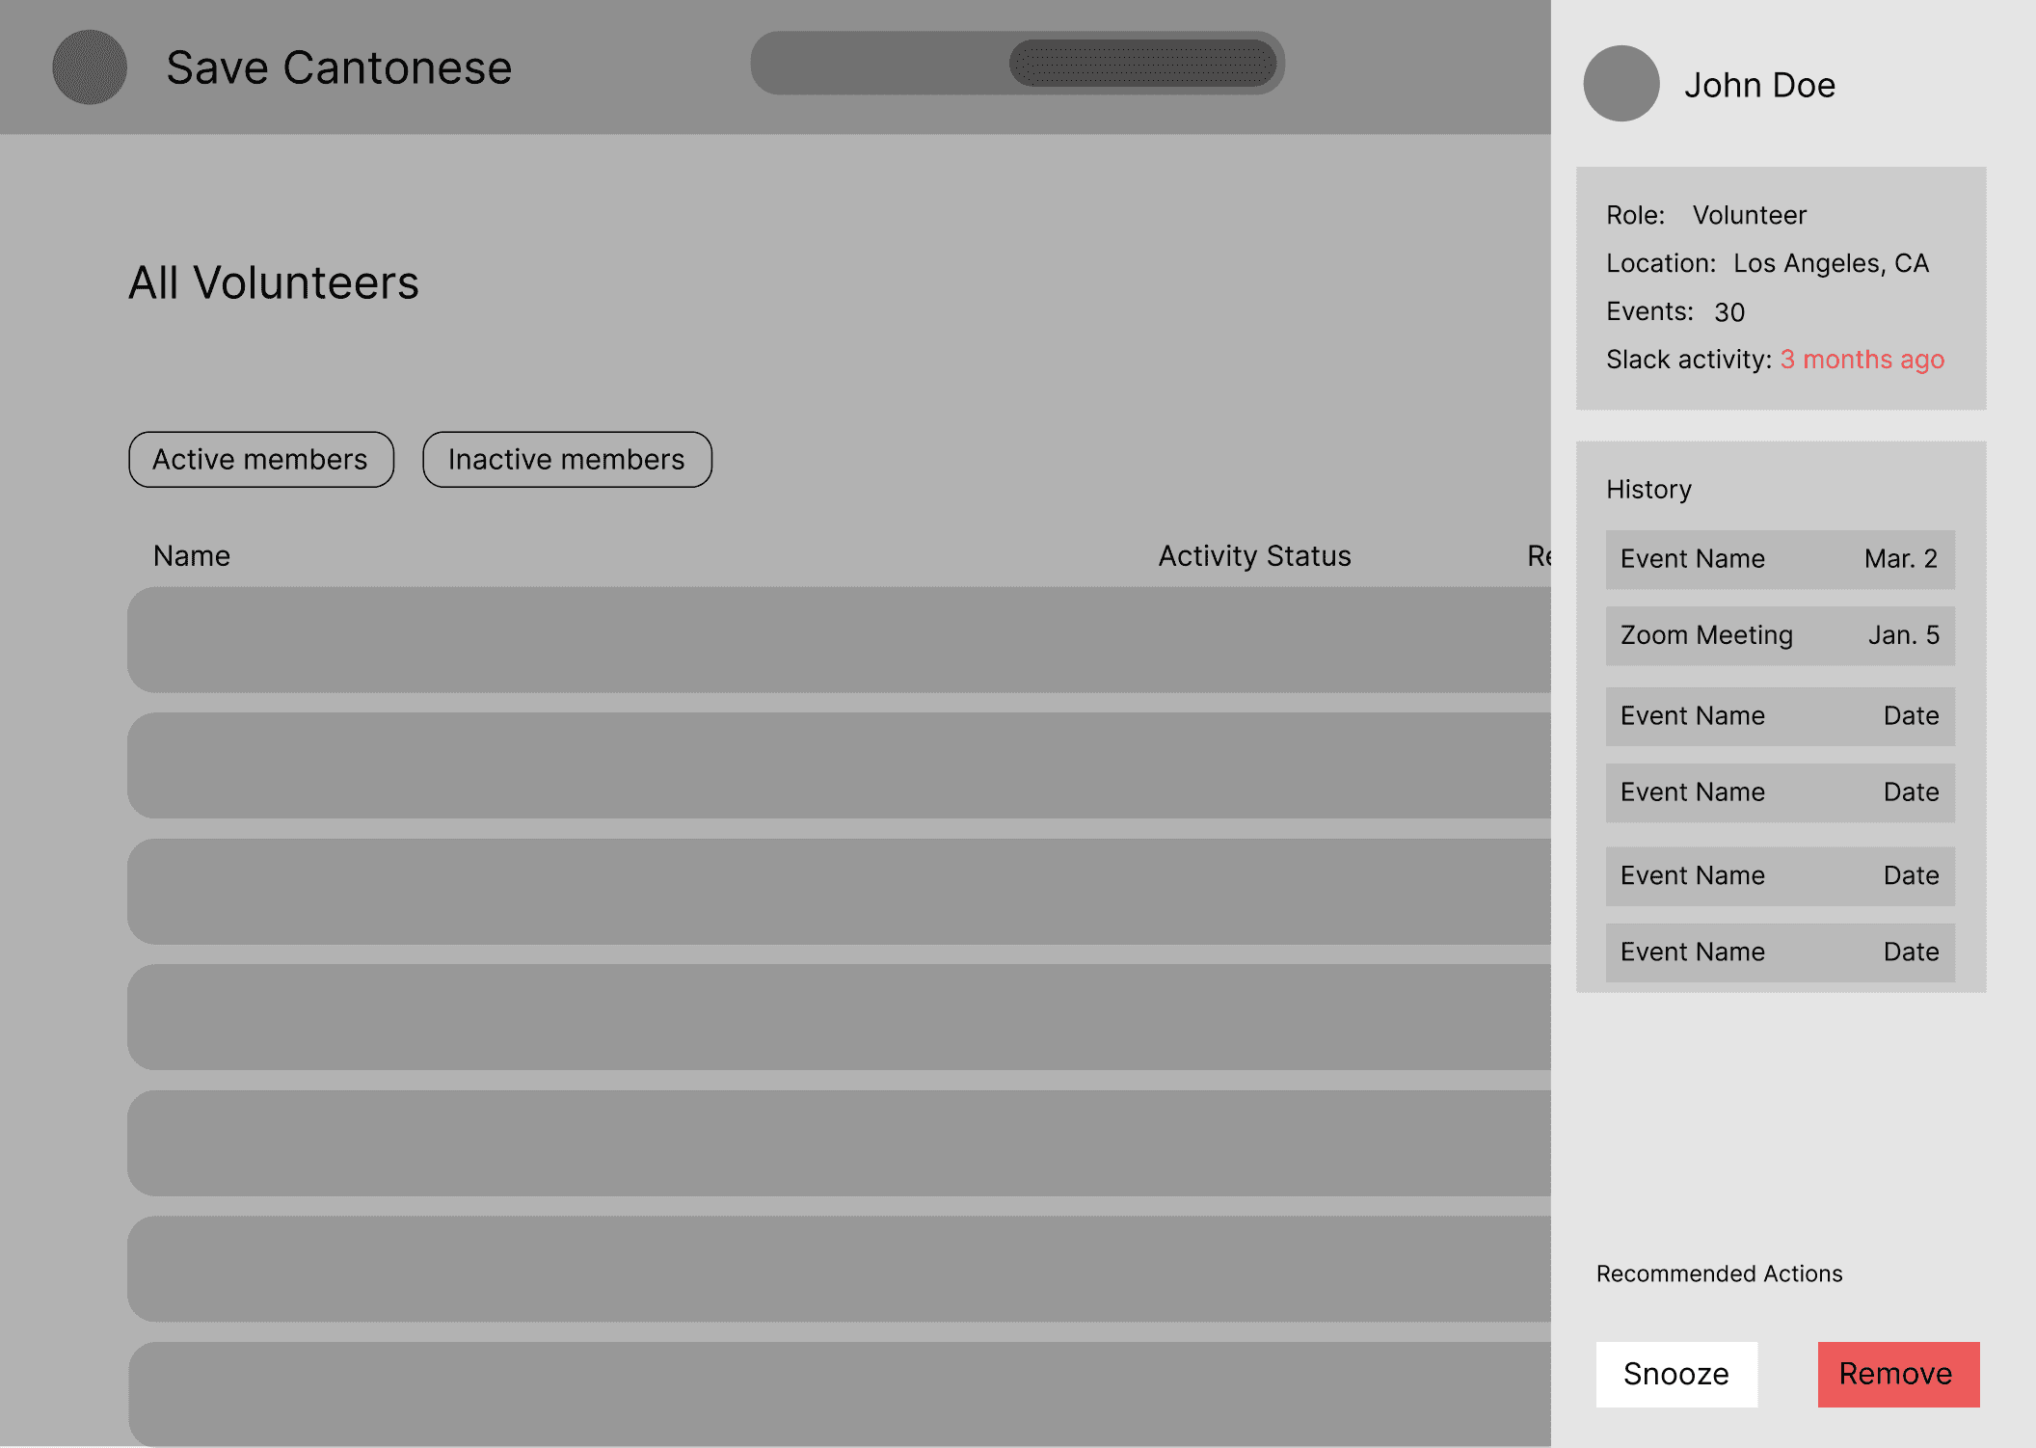Filter by Active members
This screenshot has width=2036, height=1448.
click(x=260, y=460)
